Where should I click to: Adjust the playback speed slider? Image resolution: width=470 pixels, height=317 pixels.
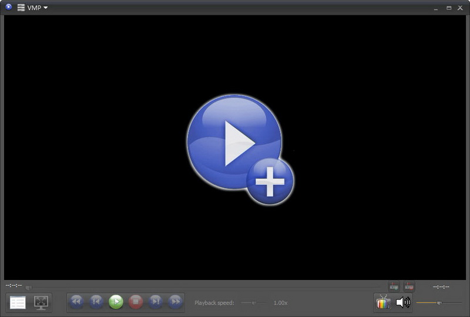[254, 303]
